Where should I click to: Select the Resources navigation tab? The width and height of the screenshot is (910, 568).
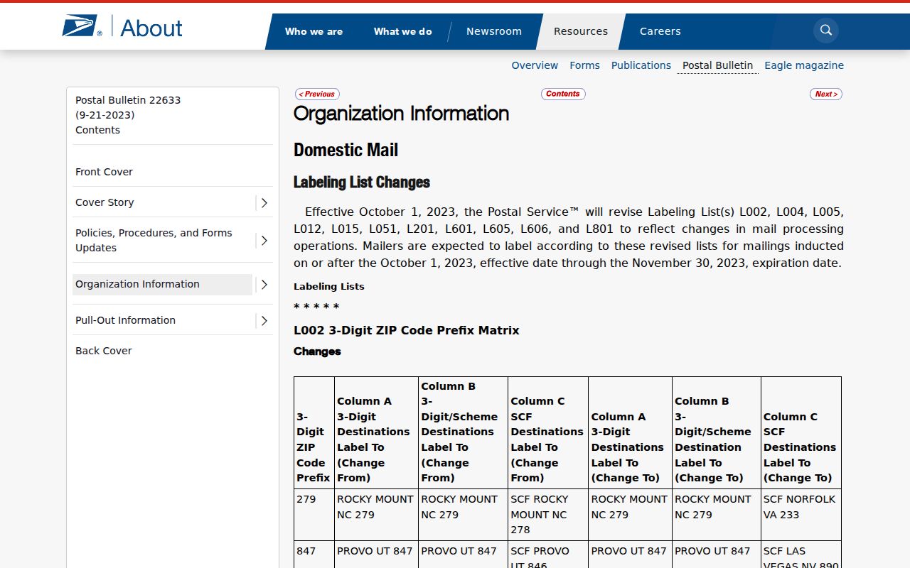pos(581,31)
